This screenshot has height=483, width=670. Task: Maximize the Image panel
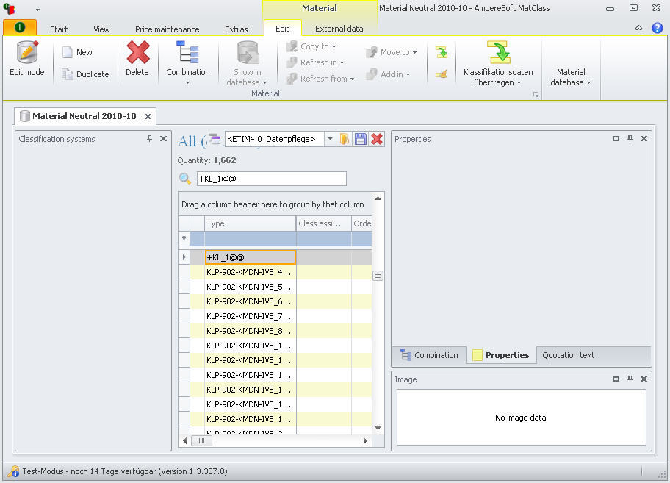click(616, 379)
